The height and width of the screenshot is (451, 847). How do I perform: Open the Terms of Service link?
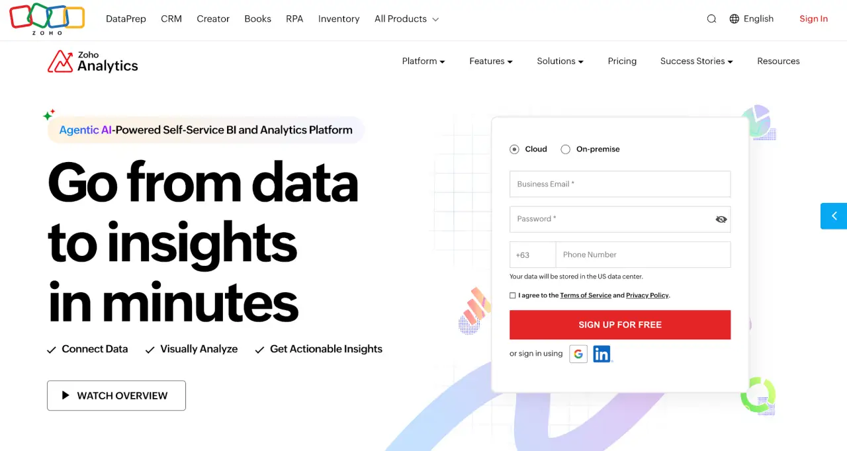(586, 296)
